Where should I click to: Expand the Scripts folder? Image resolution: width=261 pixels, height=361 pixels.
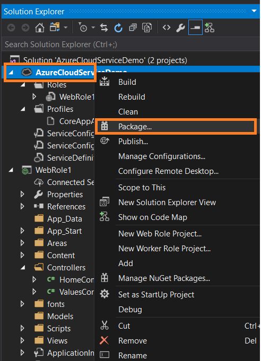[x=22, y=329]
